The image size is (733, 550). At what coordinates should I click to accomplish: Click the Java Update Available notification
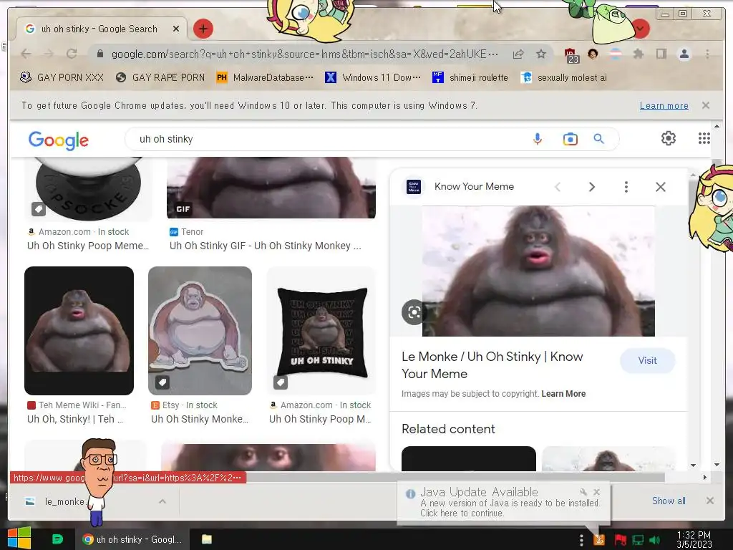coord(504,502)
